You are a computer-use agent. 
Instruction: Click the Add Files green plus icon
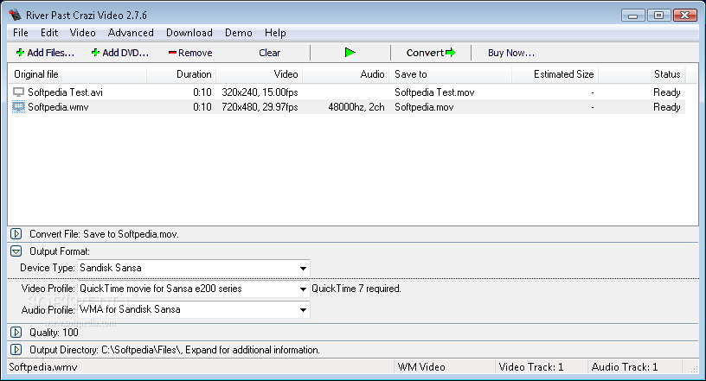point(20,53)
